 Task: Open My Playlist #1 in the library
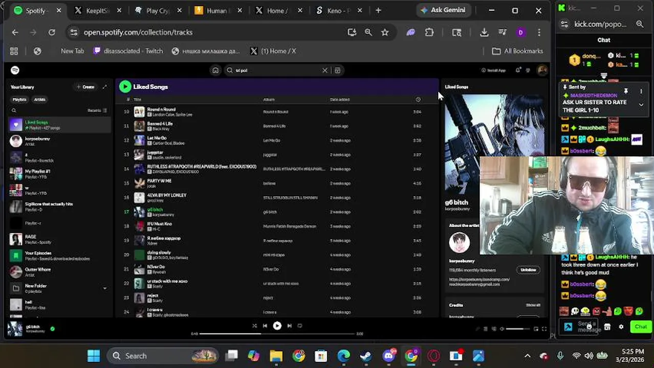click(x=59, y=174)
